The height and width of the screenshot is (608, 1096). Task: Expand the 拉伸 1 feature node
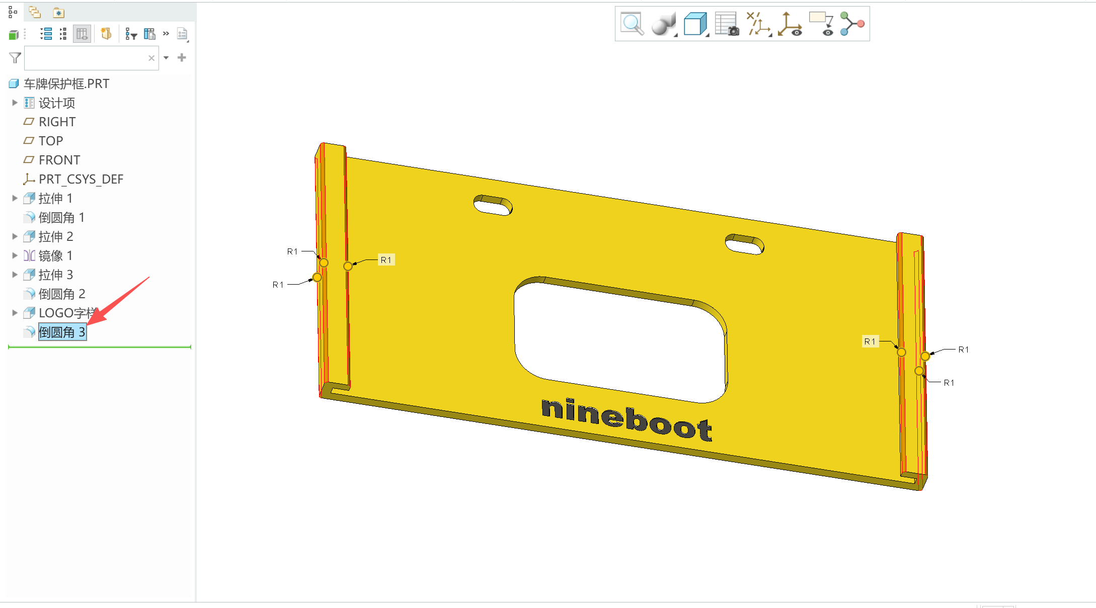point(15,198)
